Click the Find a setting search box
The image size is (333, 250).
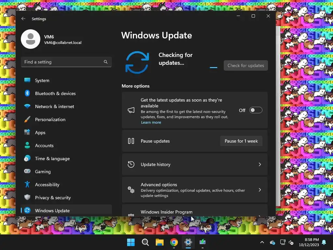[x=66, y=62]
